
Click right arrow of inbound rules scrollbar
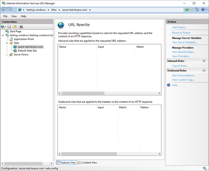(x=159, y=93)
